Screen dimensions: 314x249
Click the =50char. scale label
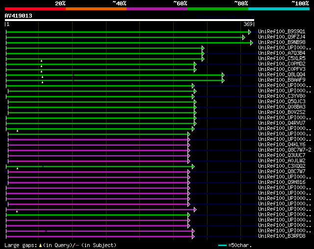pos(240,245)
